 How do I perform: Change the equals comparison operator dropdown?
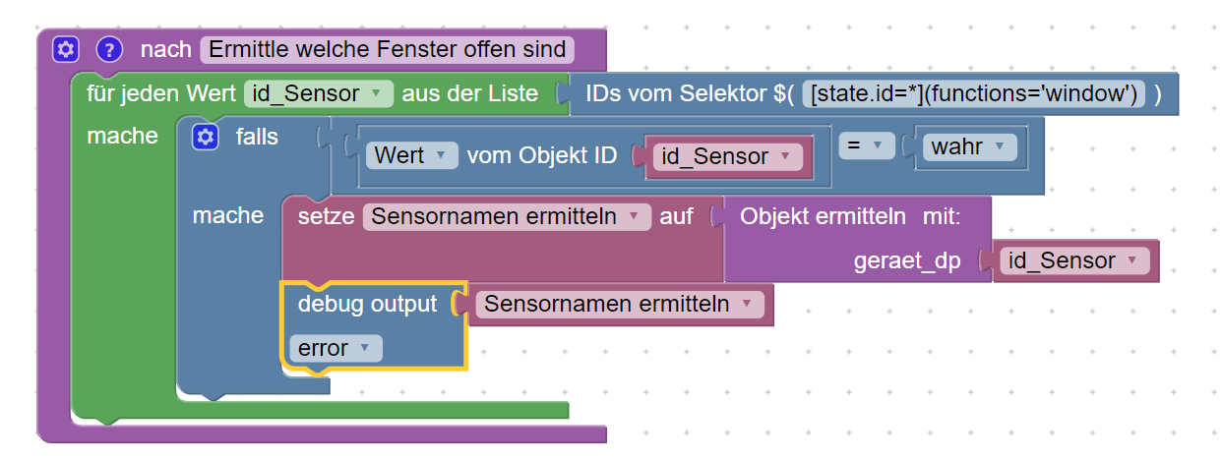[x=866, y=145]
